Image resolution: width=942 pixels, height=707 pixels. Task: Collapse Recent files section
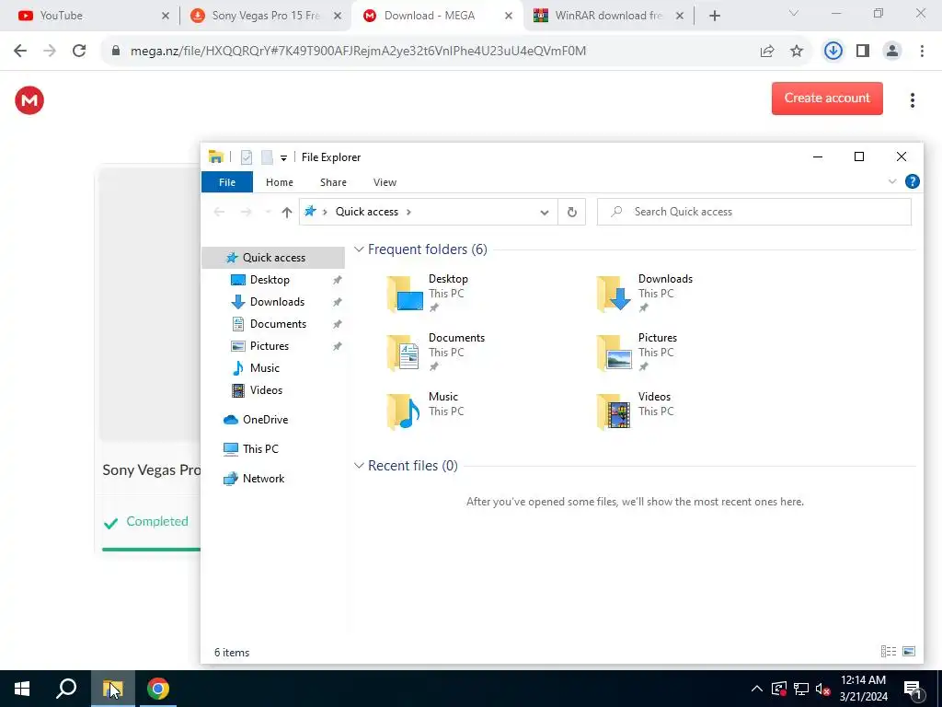coord(359,466)
